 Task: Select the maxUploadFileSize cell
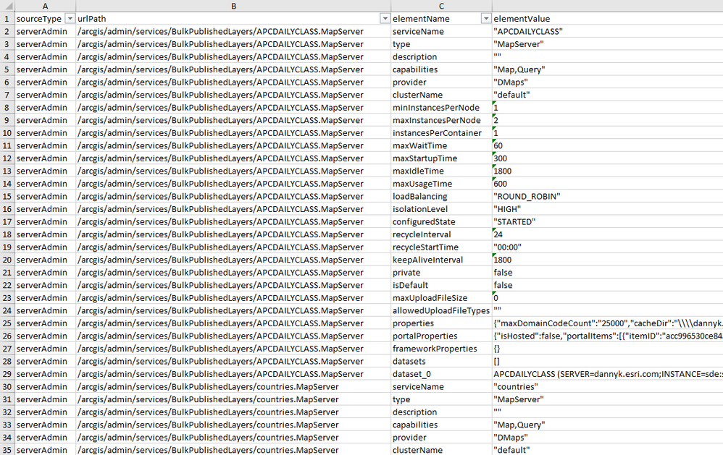tap(441, 298)
